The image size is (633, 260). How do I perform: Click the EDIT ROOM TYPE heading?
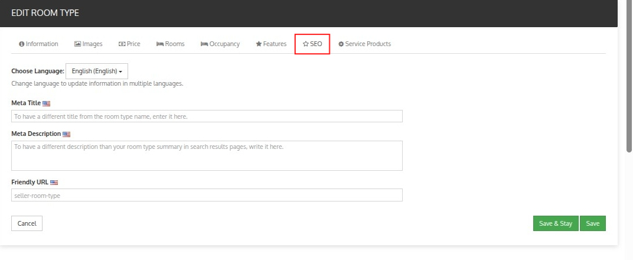click(x=45, y=13)
